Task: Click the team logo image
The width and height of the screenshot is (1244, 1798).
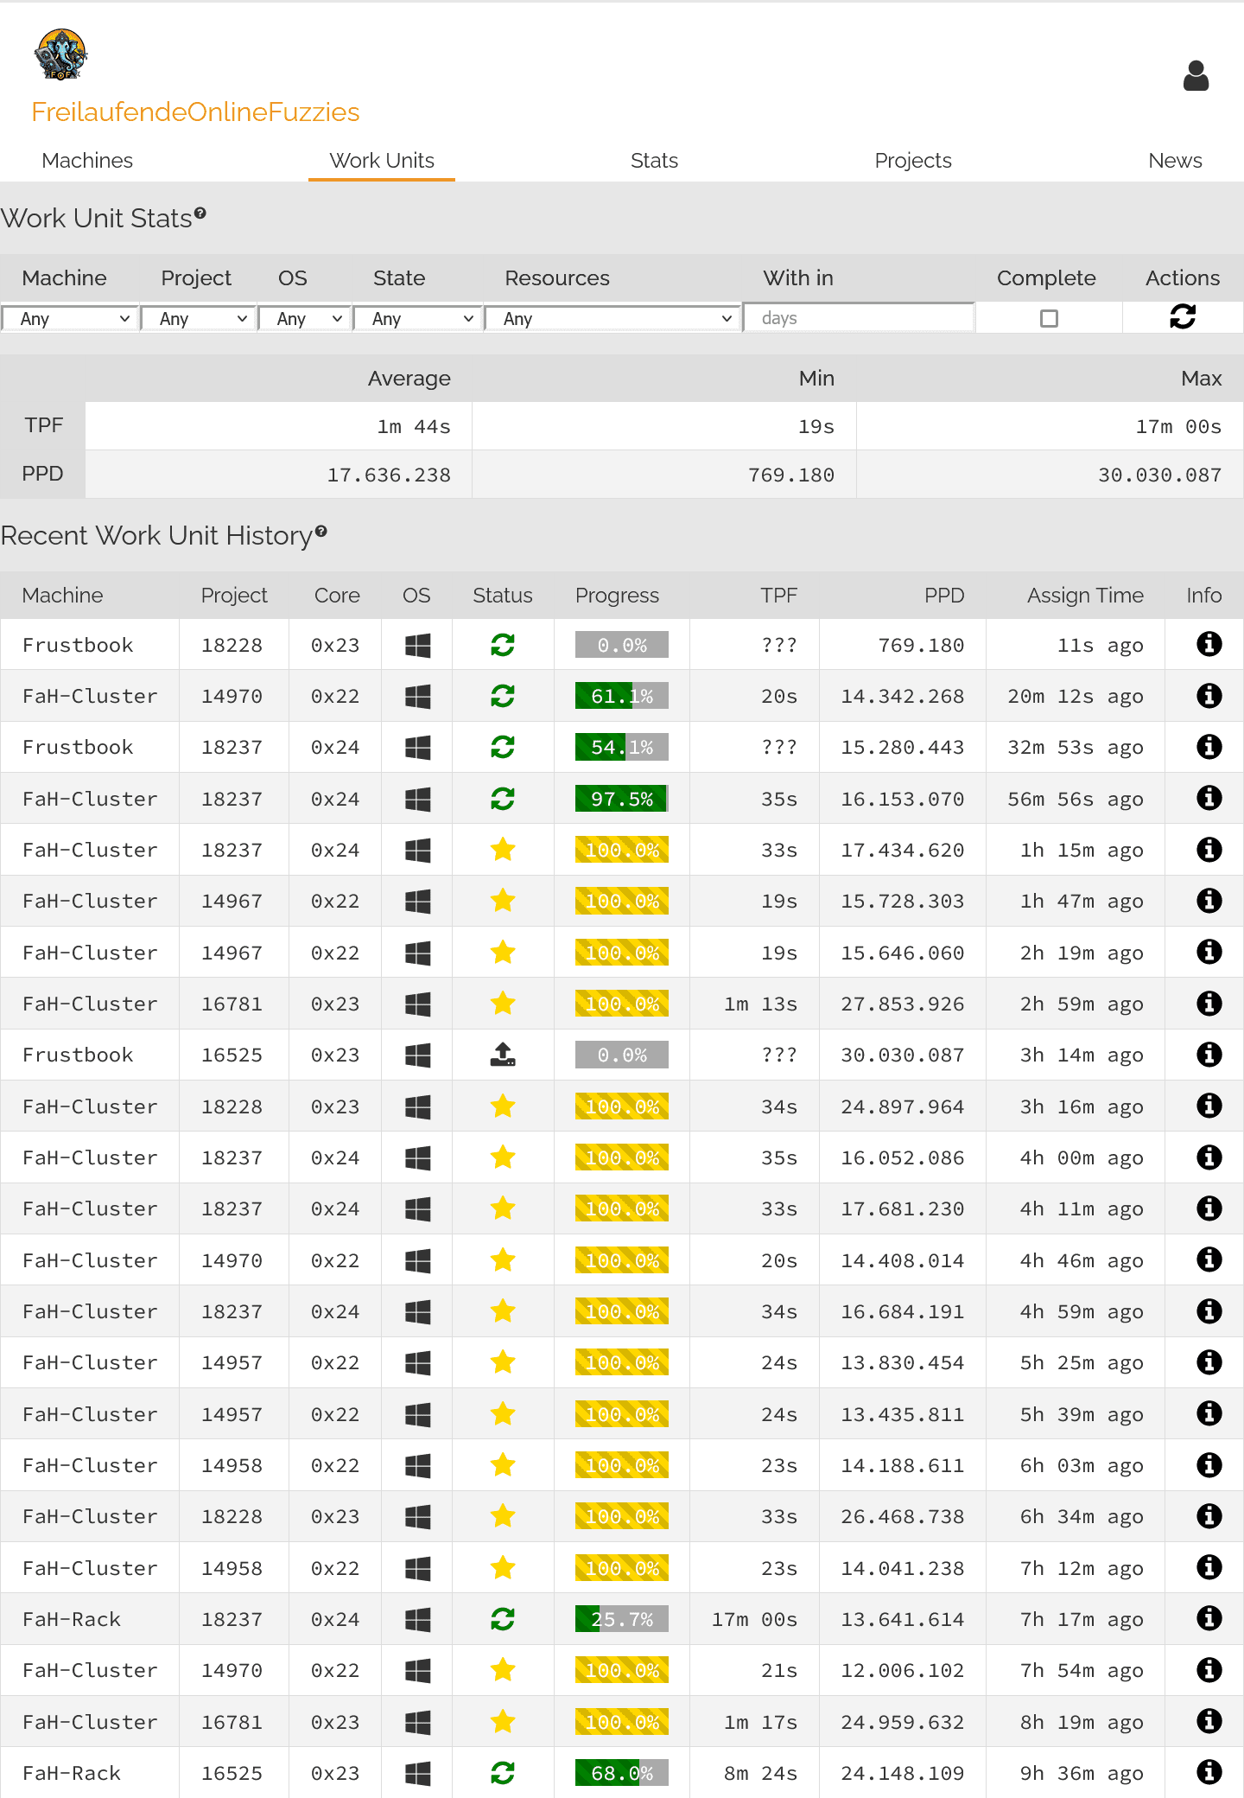Action: [x=60, y=54]
